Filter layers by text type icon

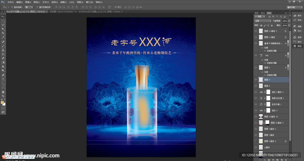pyautogui.click(x=277, y=17)
